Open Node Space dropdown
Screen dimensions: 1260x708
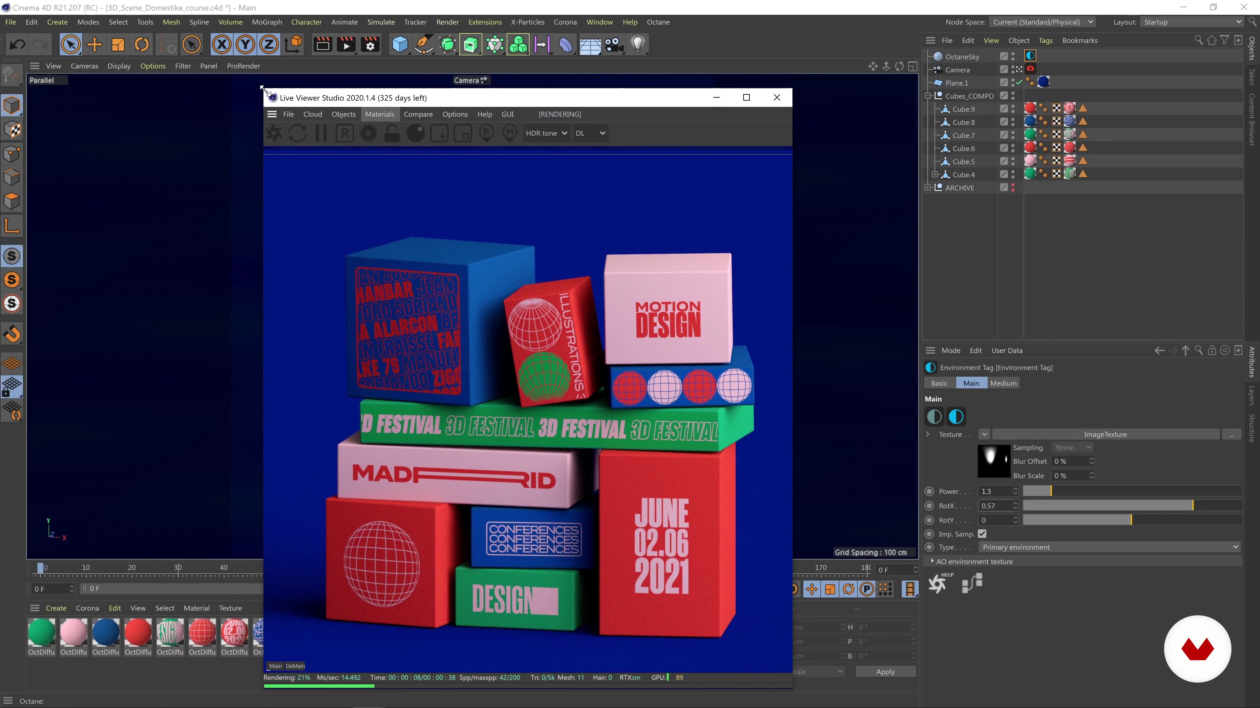[x=1042, y=22]
